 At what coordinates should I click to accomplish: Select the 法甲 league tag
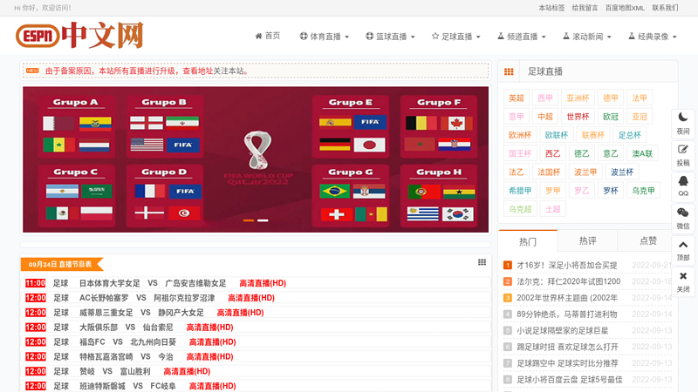pos(640,98)
